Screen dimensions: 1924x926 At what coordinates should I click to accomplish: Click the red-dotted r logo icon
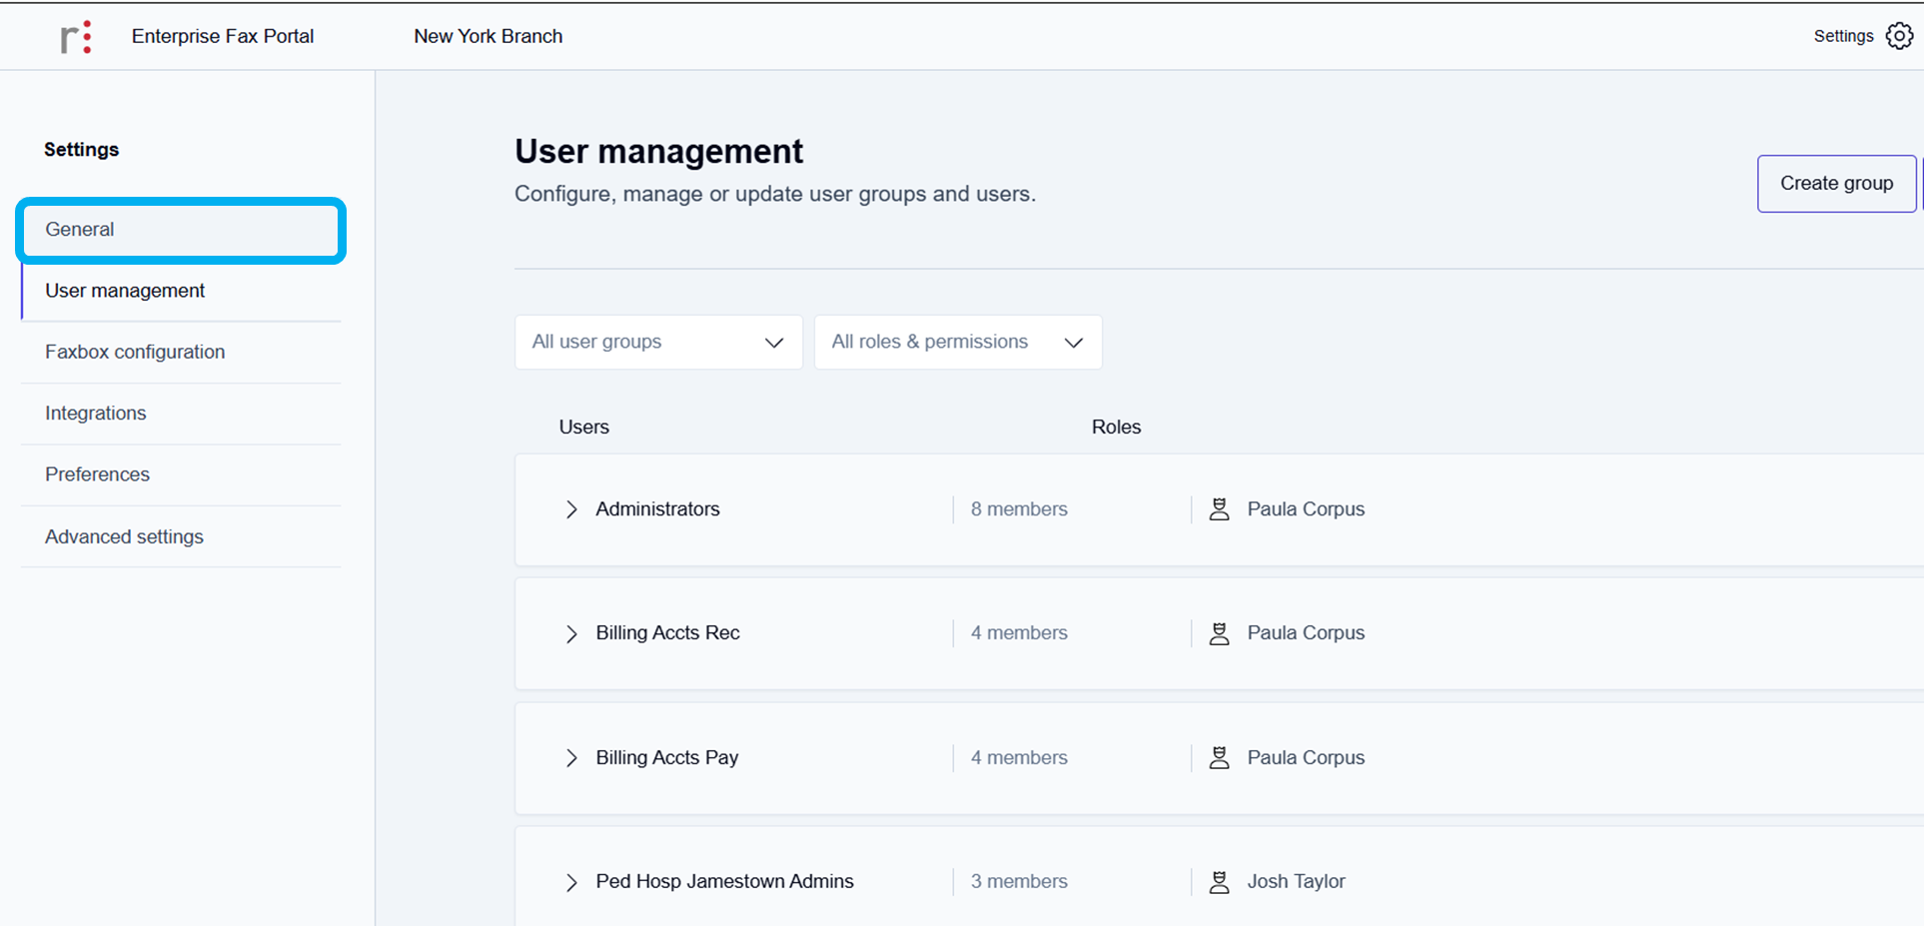click(76, 37)
